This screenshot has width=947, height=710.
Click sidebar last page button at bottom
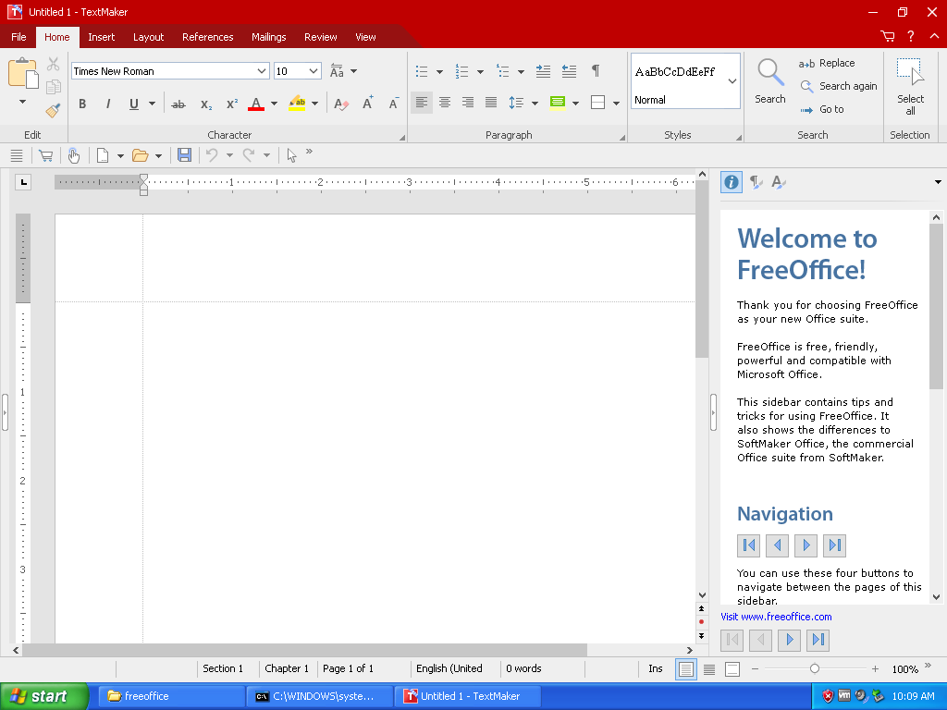[x=818, y=640]
